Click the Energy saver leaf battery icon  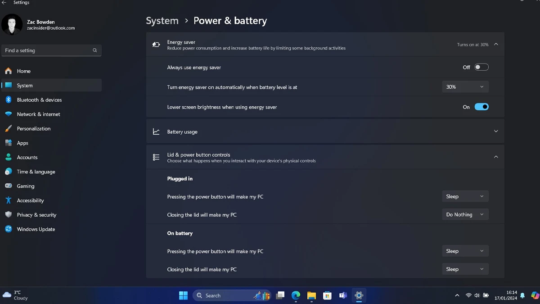[x=156, y=45]
